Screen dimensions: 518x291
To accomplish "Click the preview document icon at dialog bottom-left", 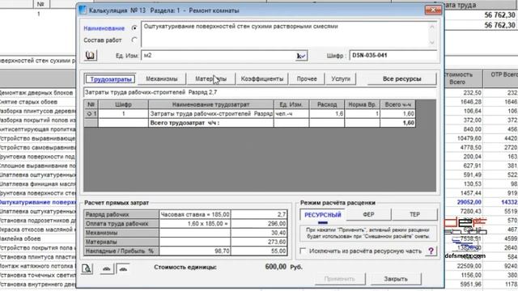I will pos(87,268).
